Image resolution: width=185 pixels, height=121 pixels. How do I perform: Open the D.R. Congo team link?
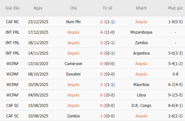click(141, 105)
